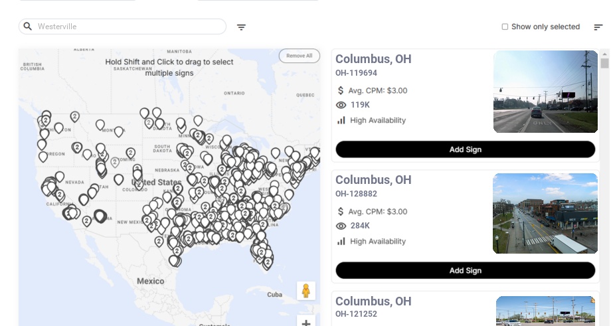Viewport: 611px width, 326px height.
Task: Add Sign for listing OH-119694
Action: pyautogui.click(x=465, y=149)
